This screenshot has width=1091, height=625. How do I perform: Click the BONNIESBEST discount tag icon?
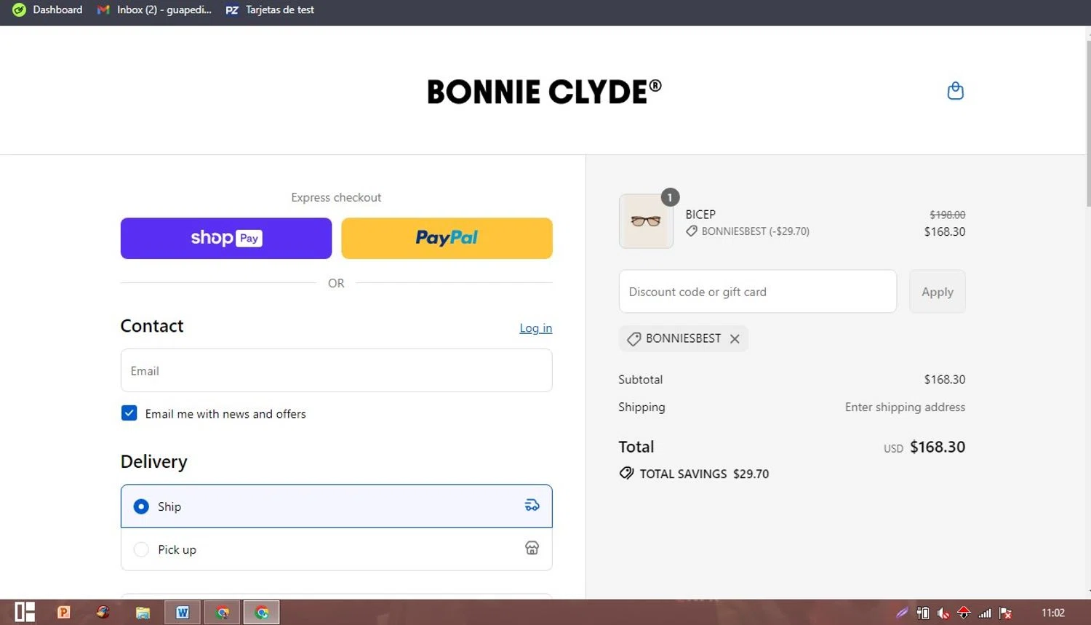[634, 338]
